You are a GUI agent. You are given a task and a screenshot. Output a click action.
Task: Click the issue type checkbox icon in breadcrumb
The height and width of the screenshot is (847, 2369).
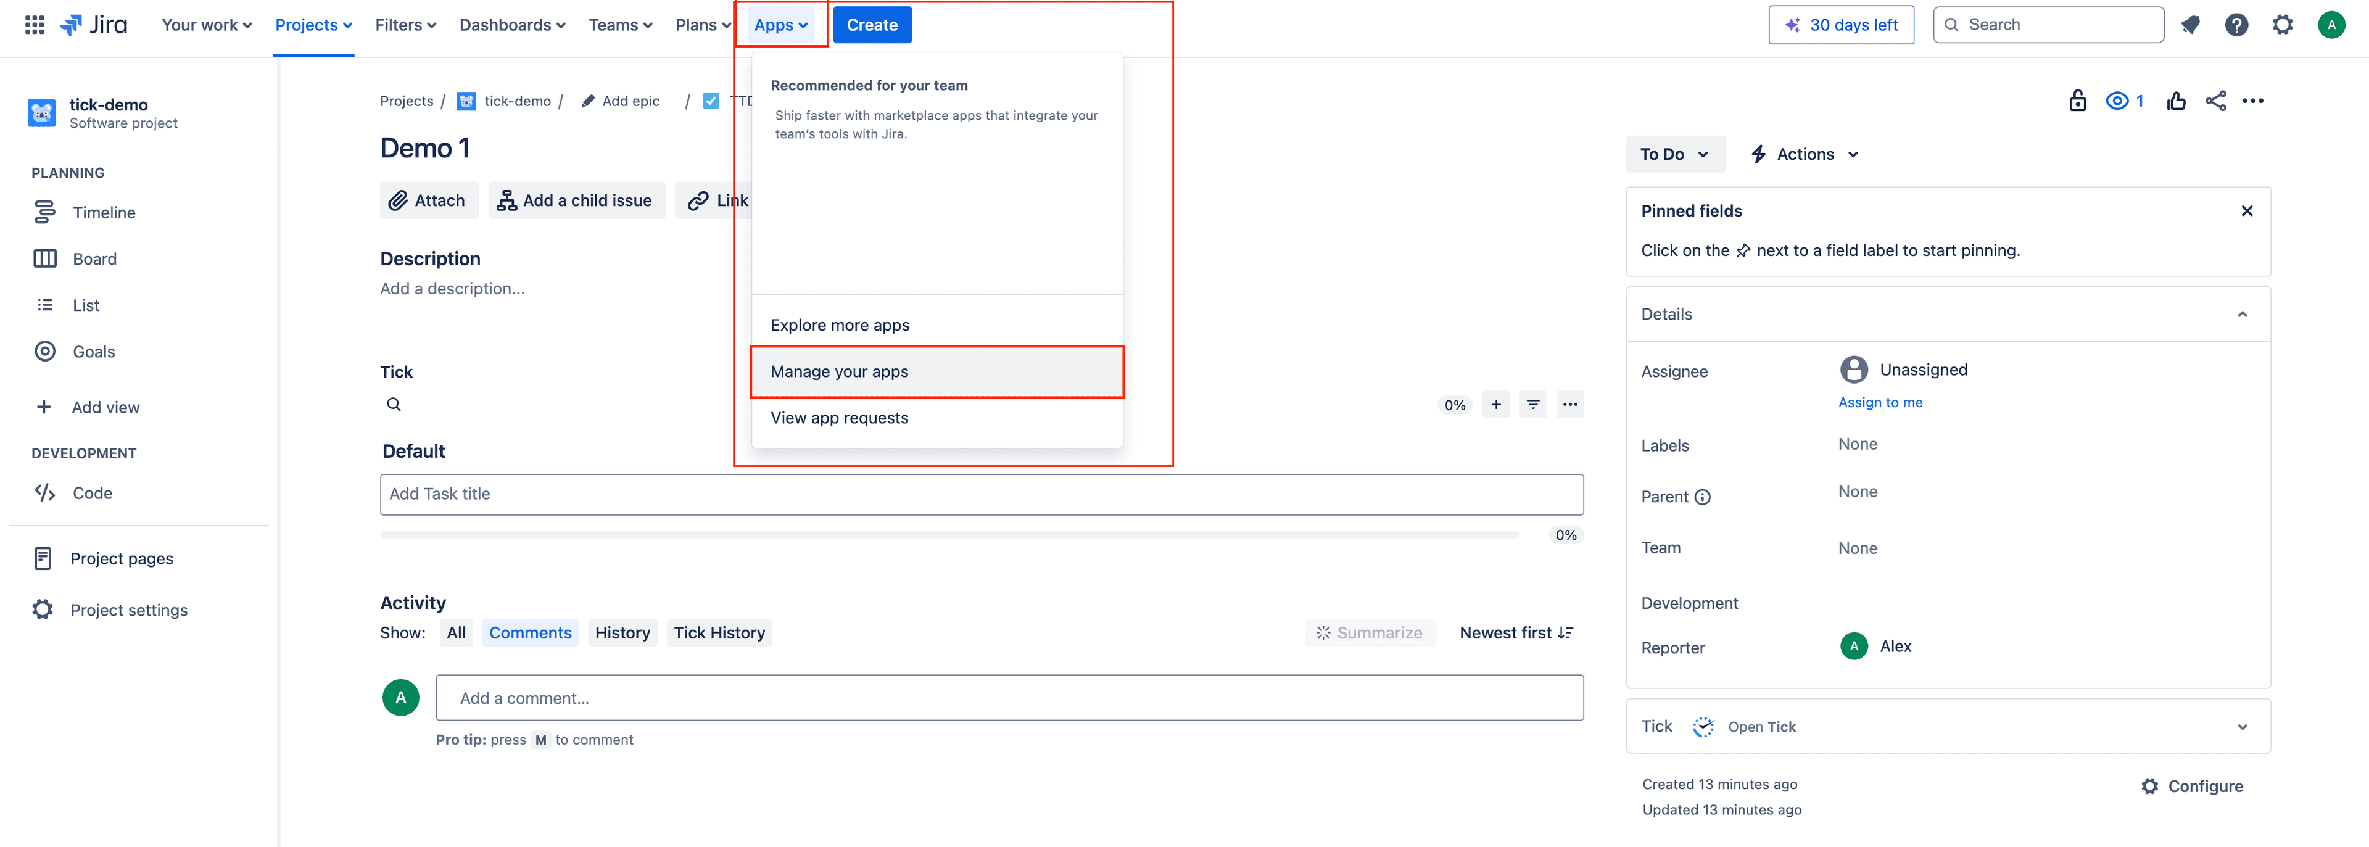[710, 101]
